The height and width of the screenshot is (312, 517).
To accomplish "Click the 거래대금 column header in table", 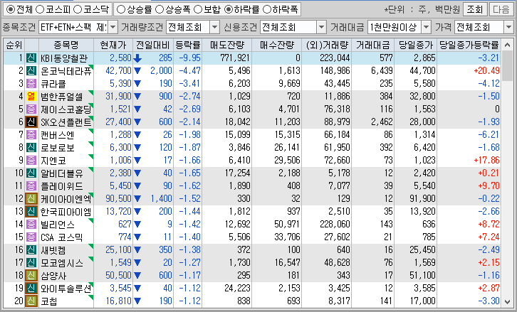I will (373, 45).
